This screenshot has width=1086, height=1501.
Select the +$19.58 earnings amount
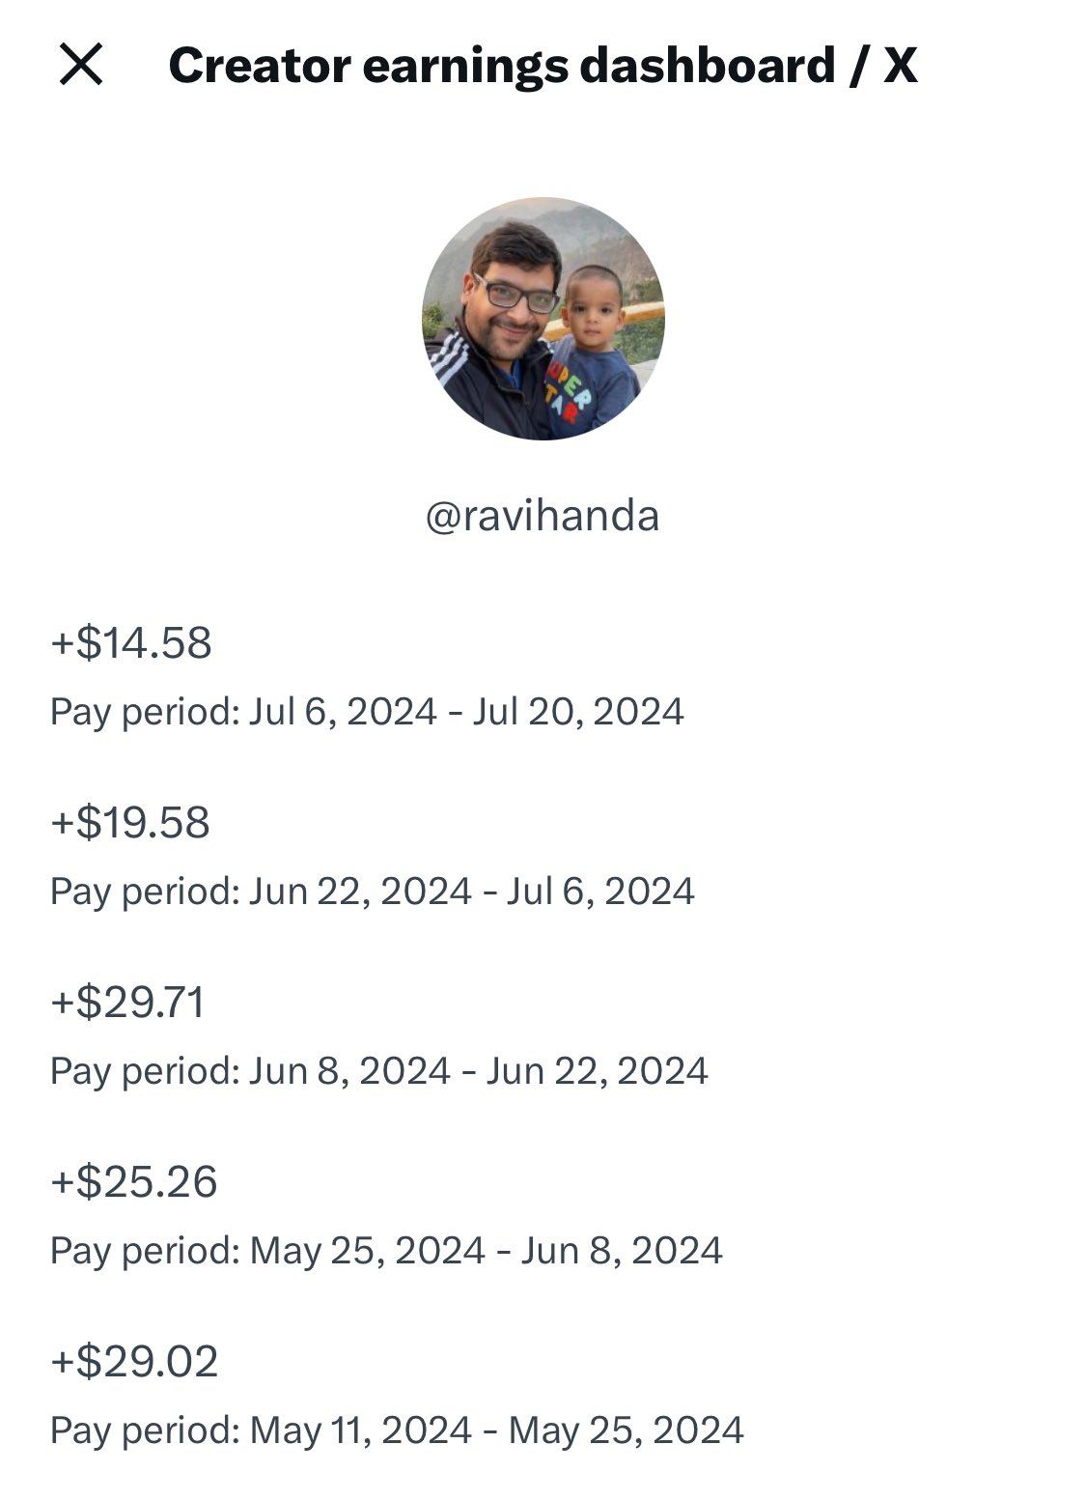pos(130,823)
